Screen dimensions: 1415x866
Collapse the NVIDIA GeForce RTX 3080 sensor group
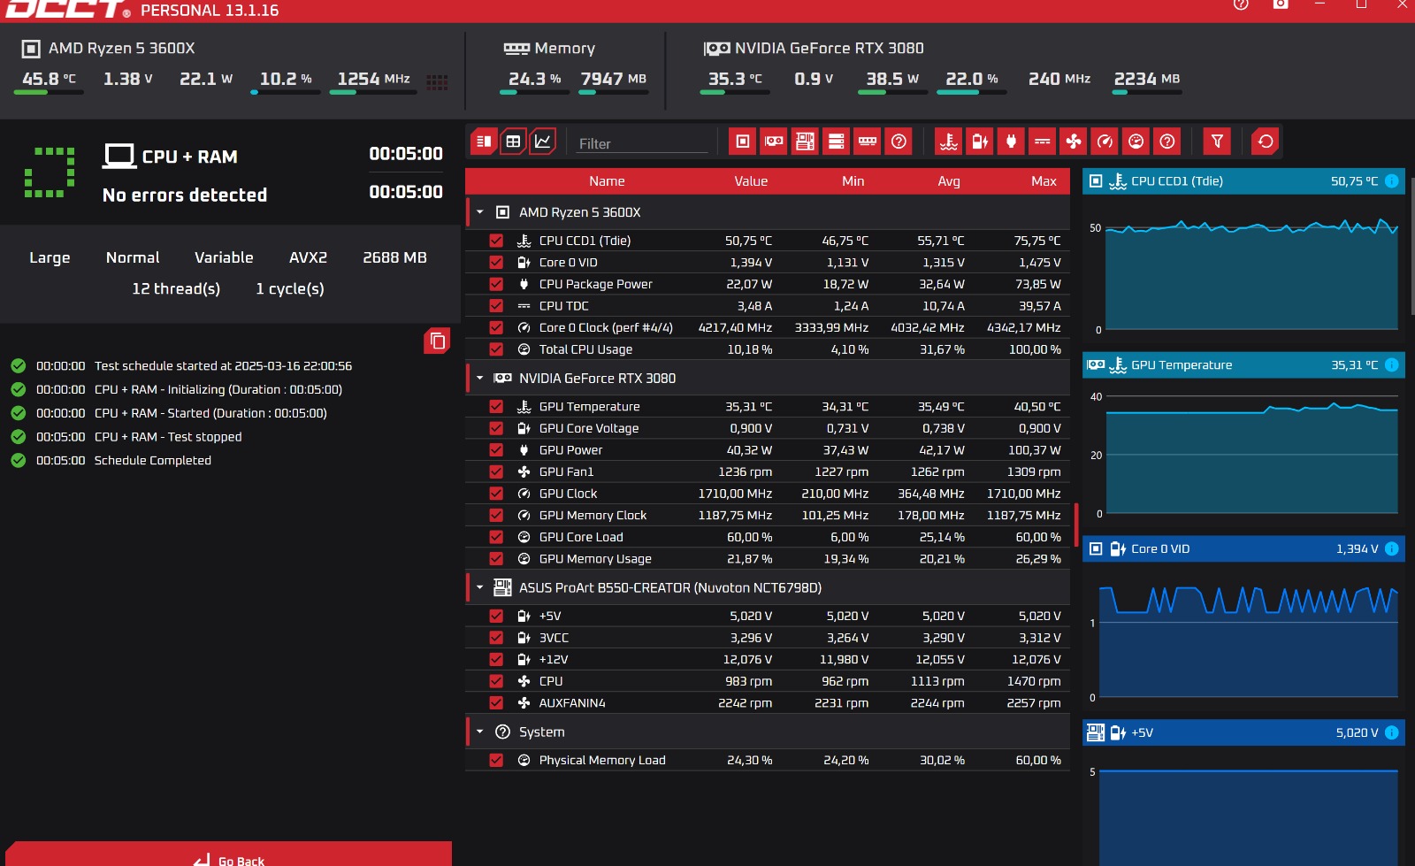pos(480,379)
